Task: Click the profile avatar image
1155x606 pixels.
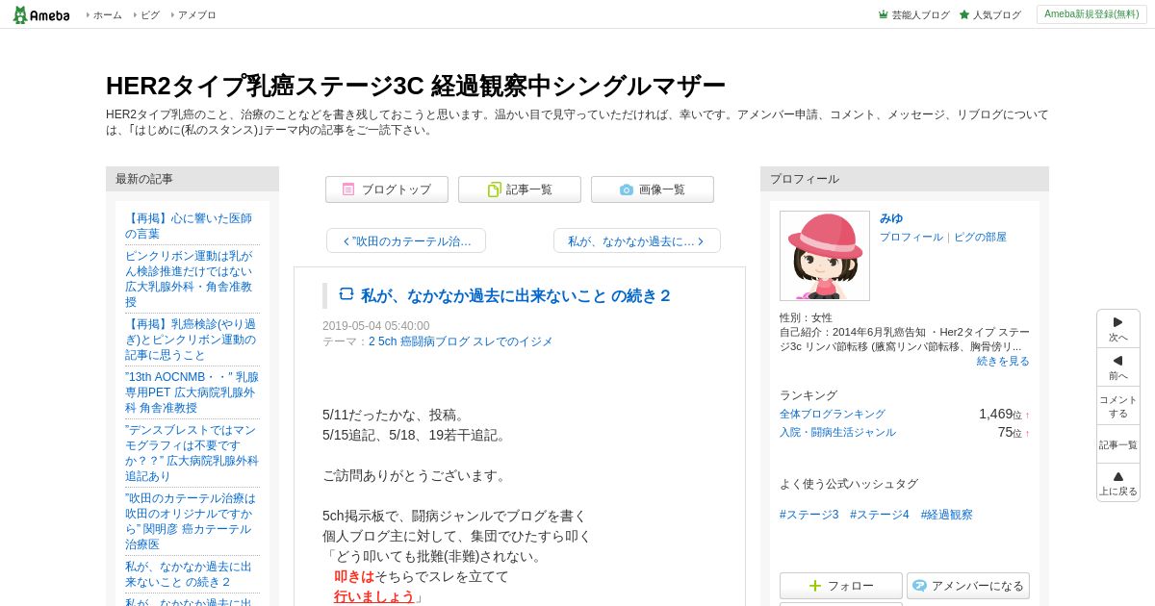Action: coord(825,256)
